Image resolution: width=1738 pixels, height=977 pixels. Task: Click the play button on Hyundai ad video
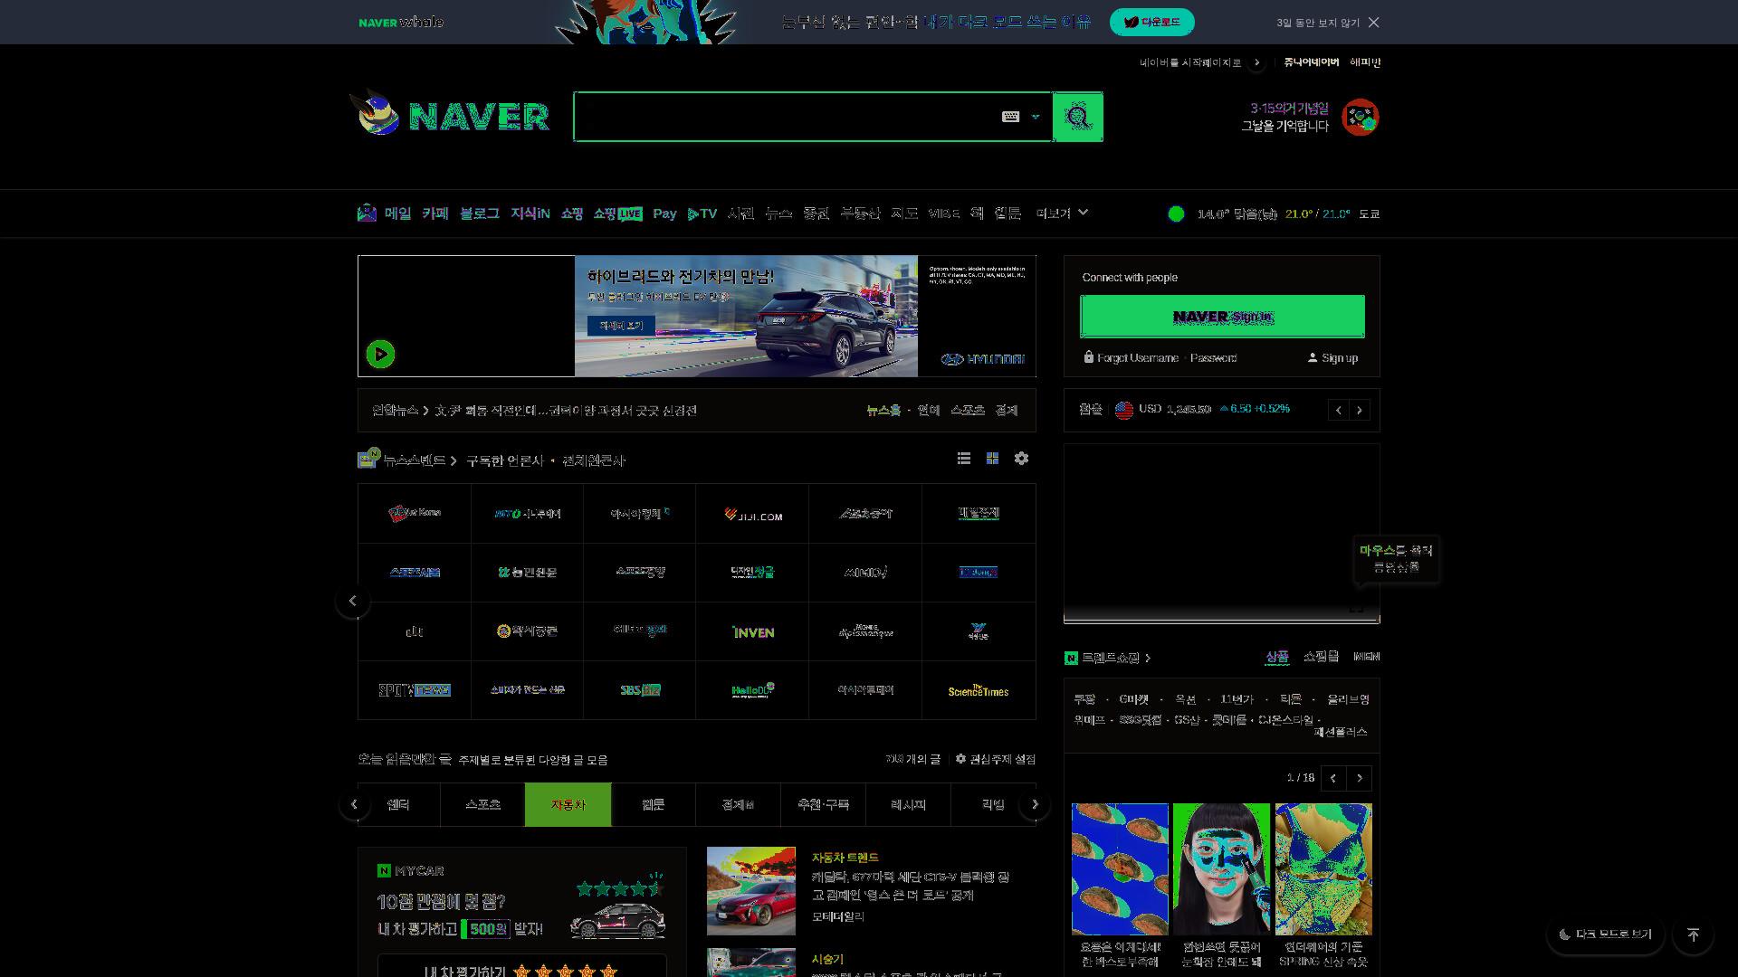pos(380,354)
